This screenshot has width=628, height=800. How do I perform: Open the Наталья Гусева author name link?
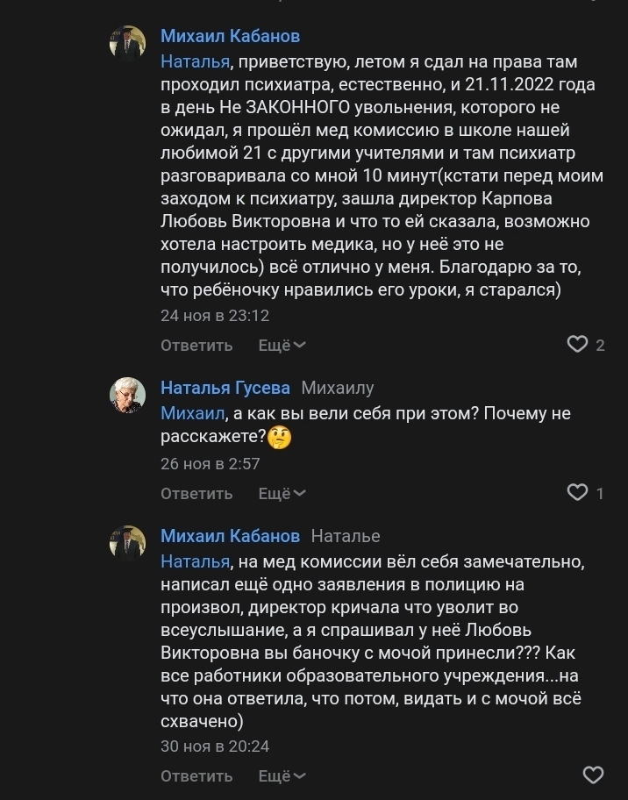tap(225, 388)
